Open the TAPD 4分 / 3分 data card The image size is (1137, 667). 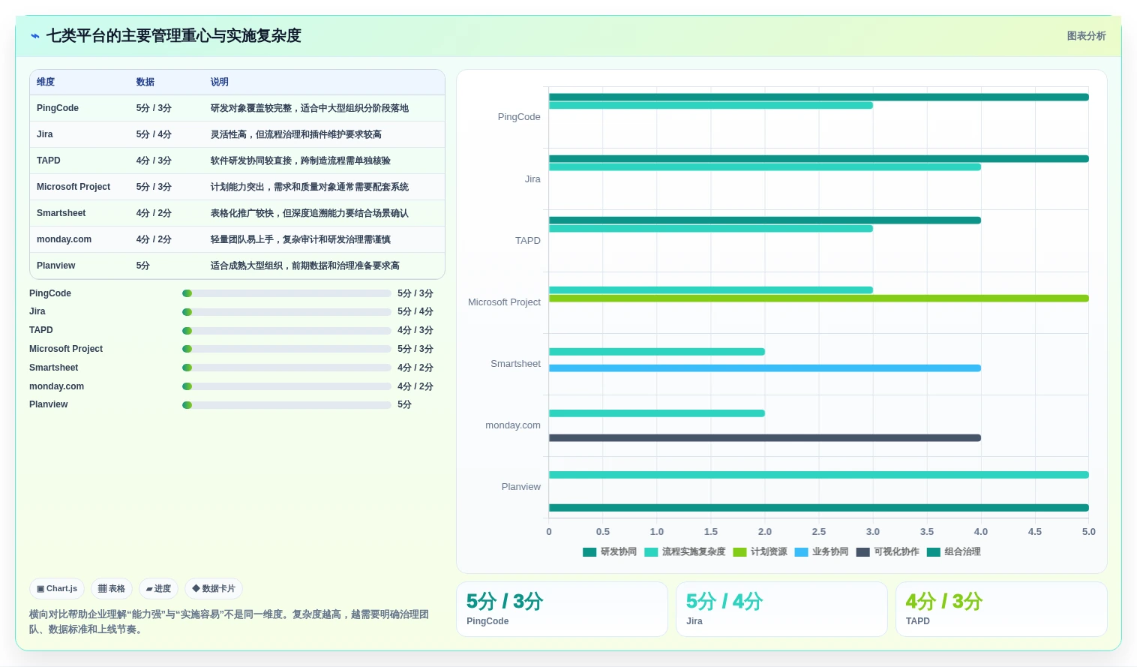click(1001, 609)
